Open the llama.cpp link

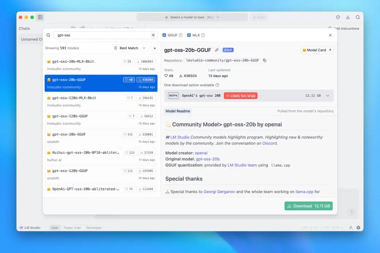point(304,192)
